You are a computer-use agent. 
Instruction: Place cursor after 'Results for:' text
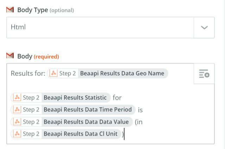46,73
